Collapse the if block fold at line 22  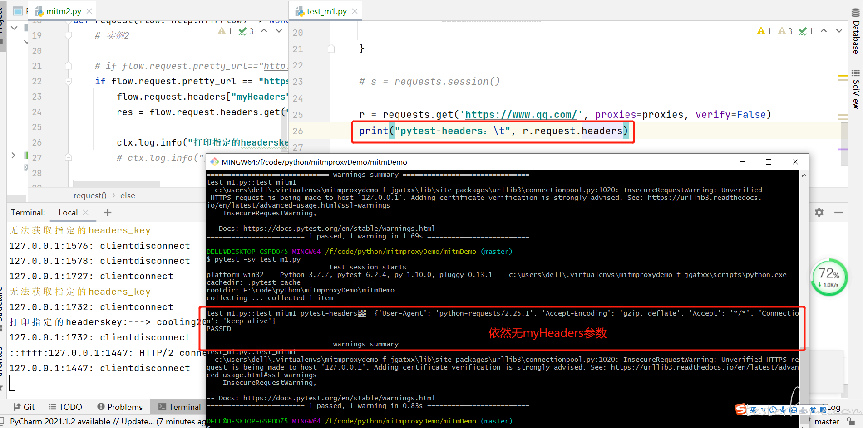click(x=68, y=82)
